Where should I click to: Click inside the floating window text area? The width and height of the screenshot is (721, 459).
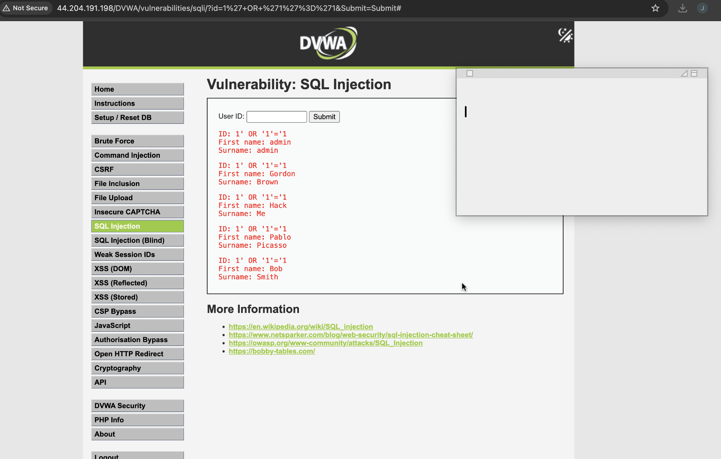[x=582, y=146]
